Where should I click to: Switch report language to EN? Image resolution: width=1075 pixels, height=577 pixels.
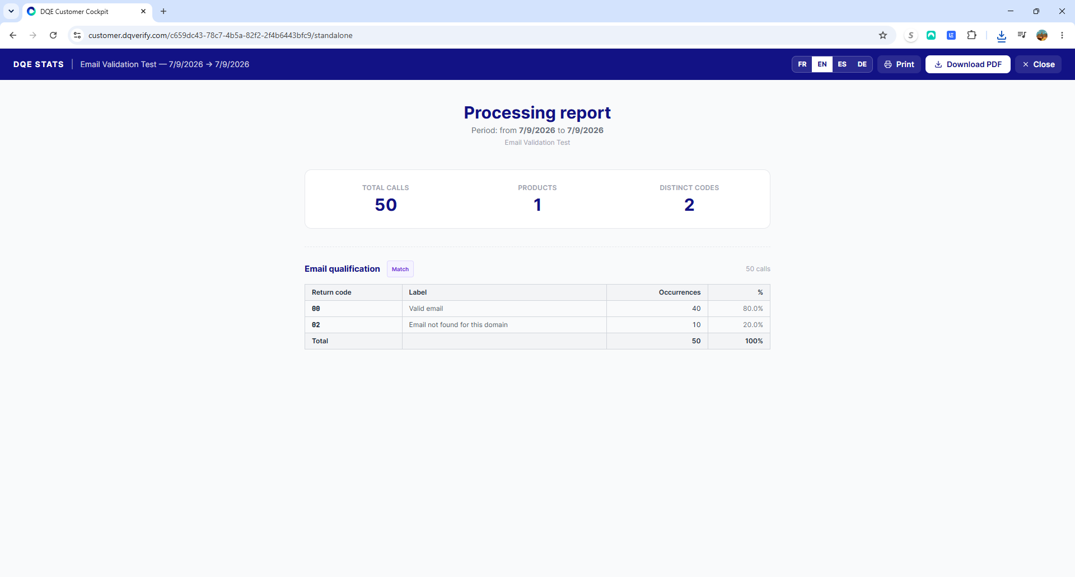point(822,64)
